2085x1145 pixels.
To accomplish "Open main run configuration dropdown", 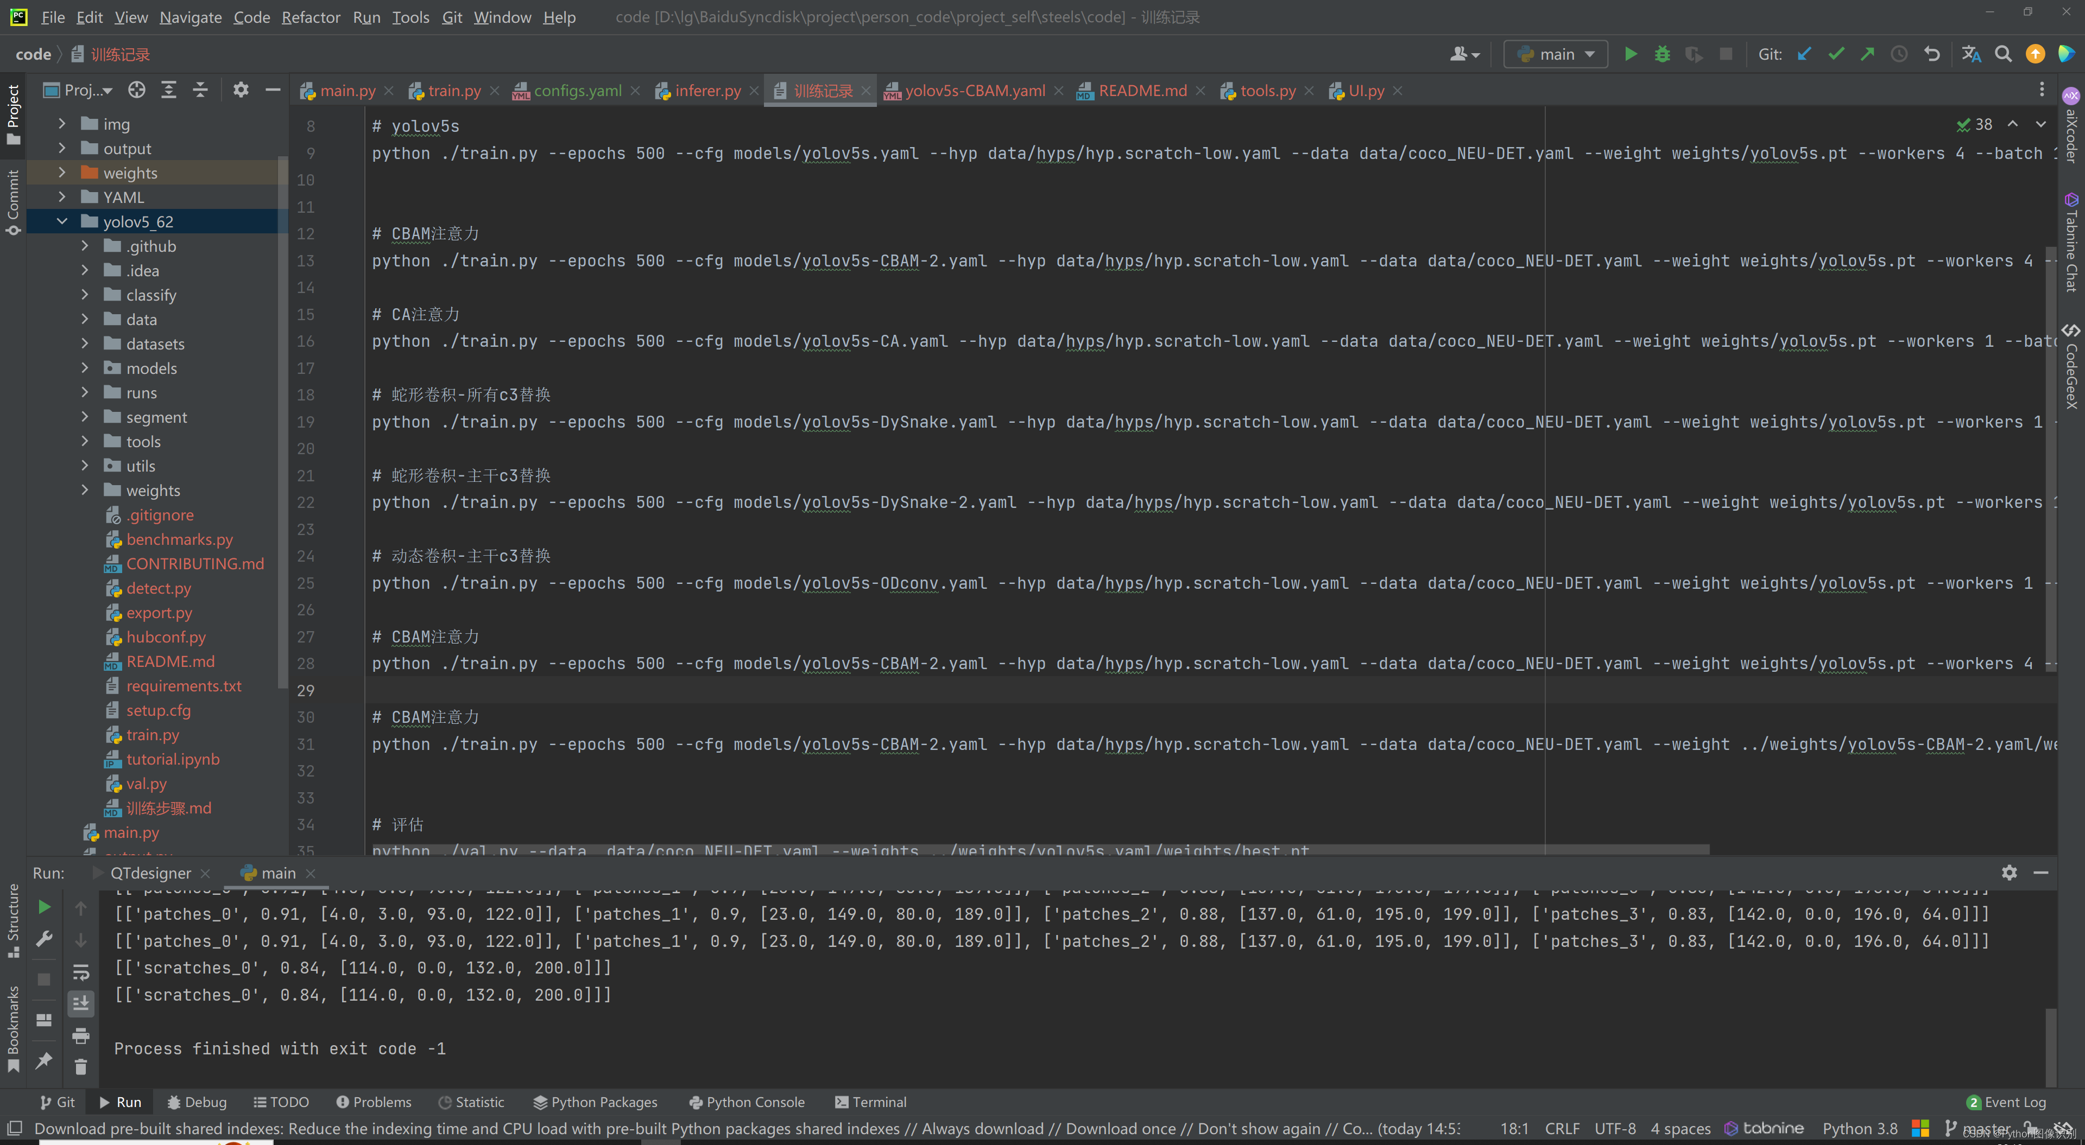I will [x=1556, y=54].
